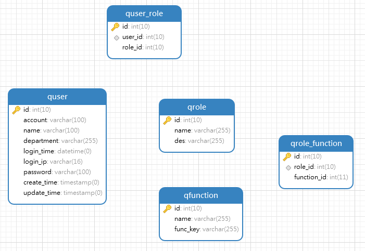This screenshot has width=365, height=251.
Task: Select the quser_role table header
Action: coord(144,14)
